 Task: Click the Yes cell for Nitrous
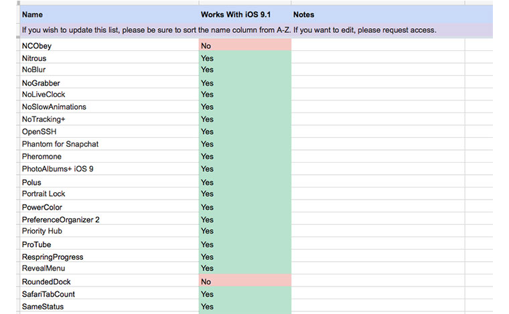(245, 57)
